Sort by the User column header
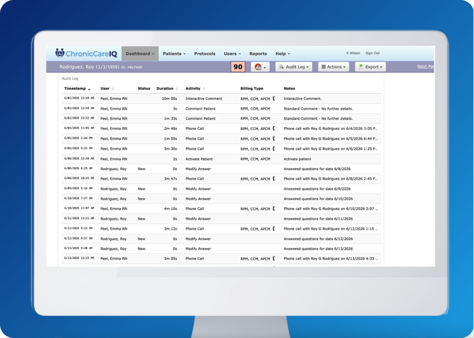 point(107,89)
